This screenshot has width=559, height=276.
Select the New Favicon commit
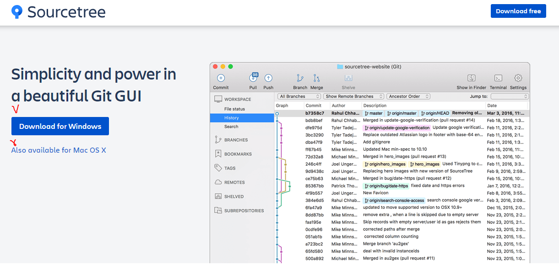coord(402,193)
